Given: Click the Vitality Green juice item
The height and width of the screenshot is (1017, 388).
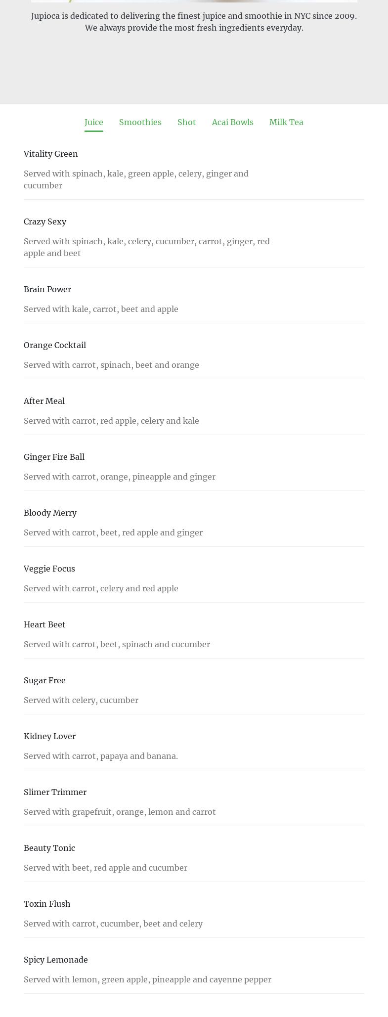Looking at the screenshot, I should pyautogui.click(x=51, y=154).
